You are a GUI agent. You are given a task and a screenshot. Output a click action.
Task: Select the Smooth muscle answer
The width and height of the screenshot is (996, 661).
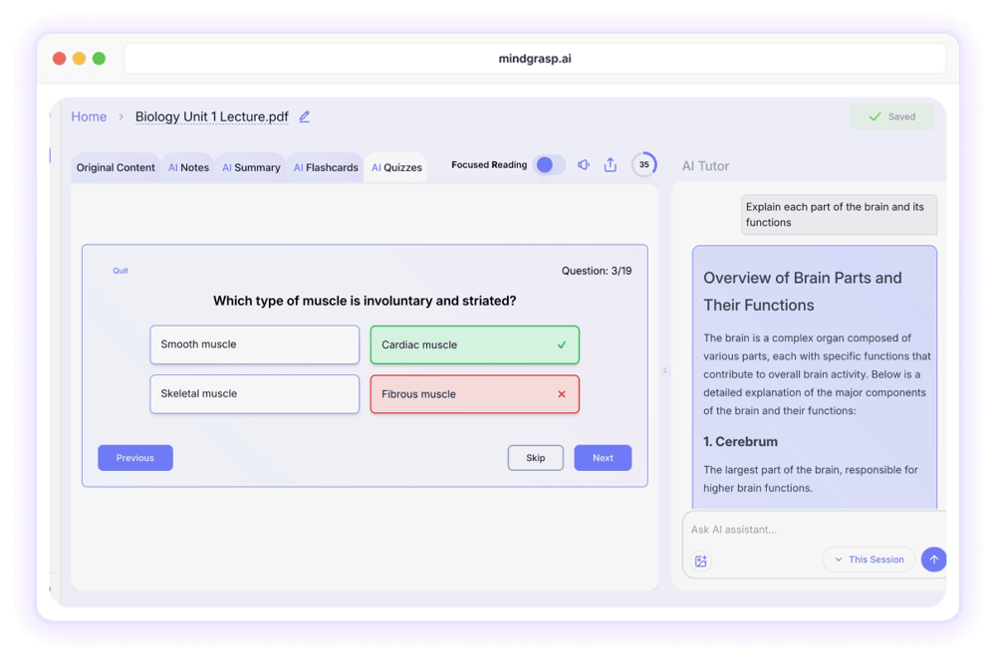(254, 344)
